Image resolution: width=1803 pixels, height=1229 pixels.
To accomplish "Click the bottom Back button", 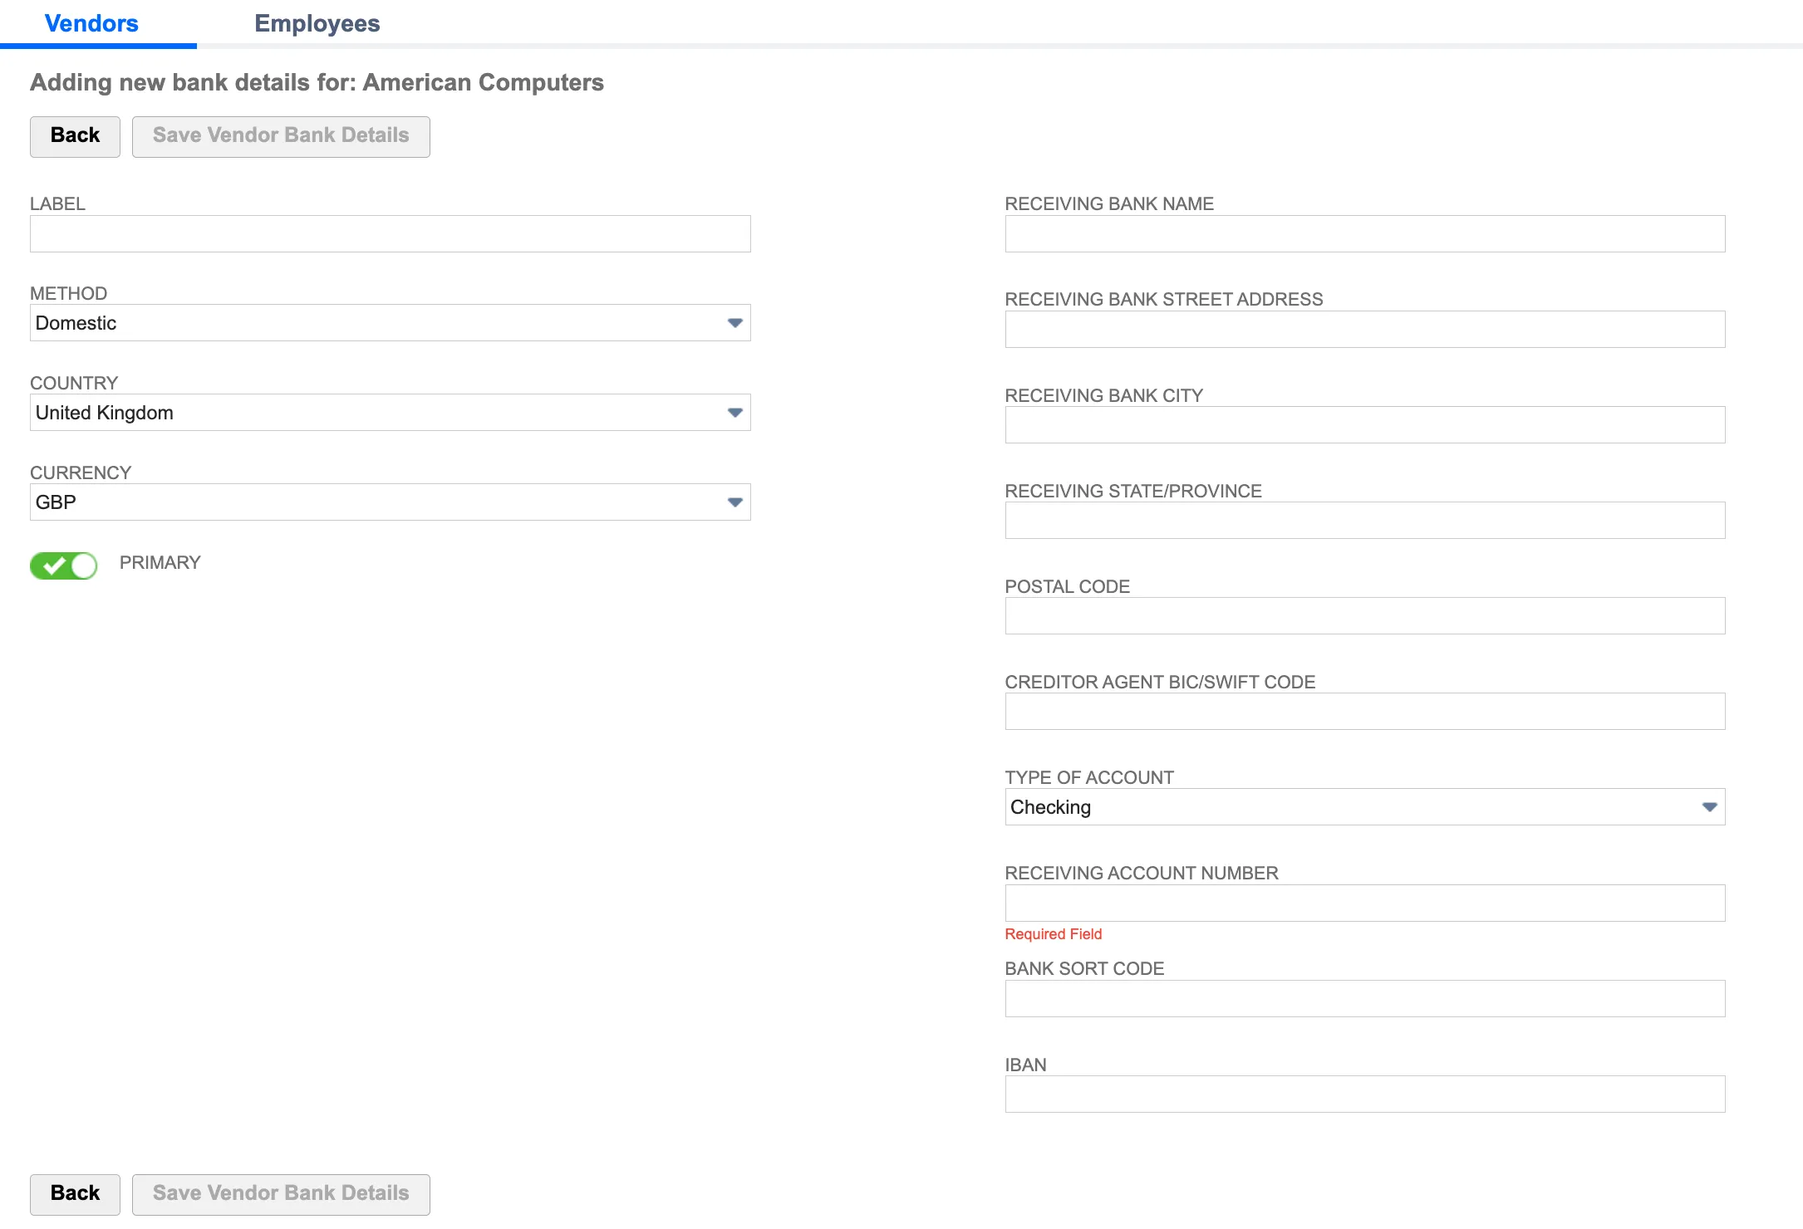I will point(75,1194).
